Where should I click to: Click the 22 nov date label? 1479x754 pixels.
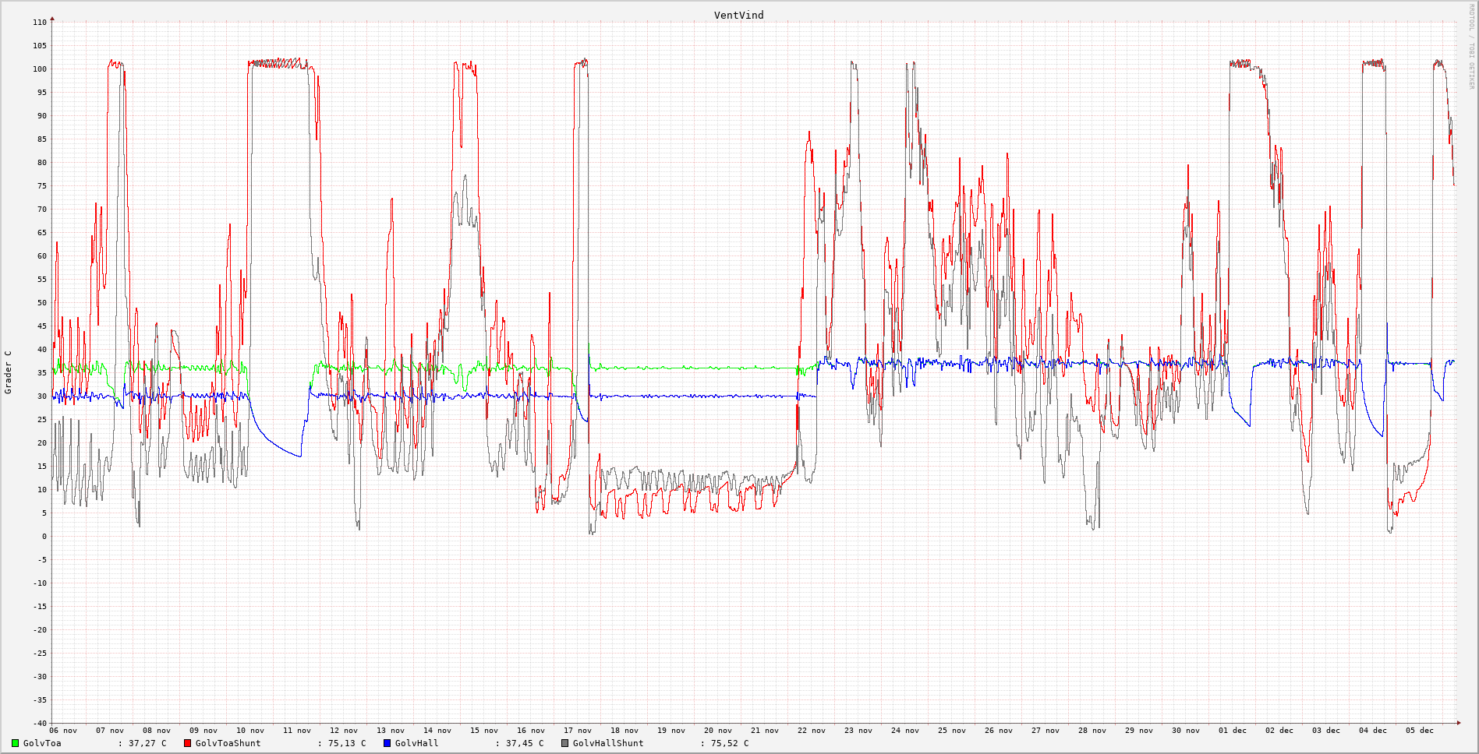tap(811, 731)
